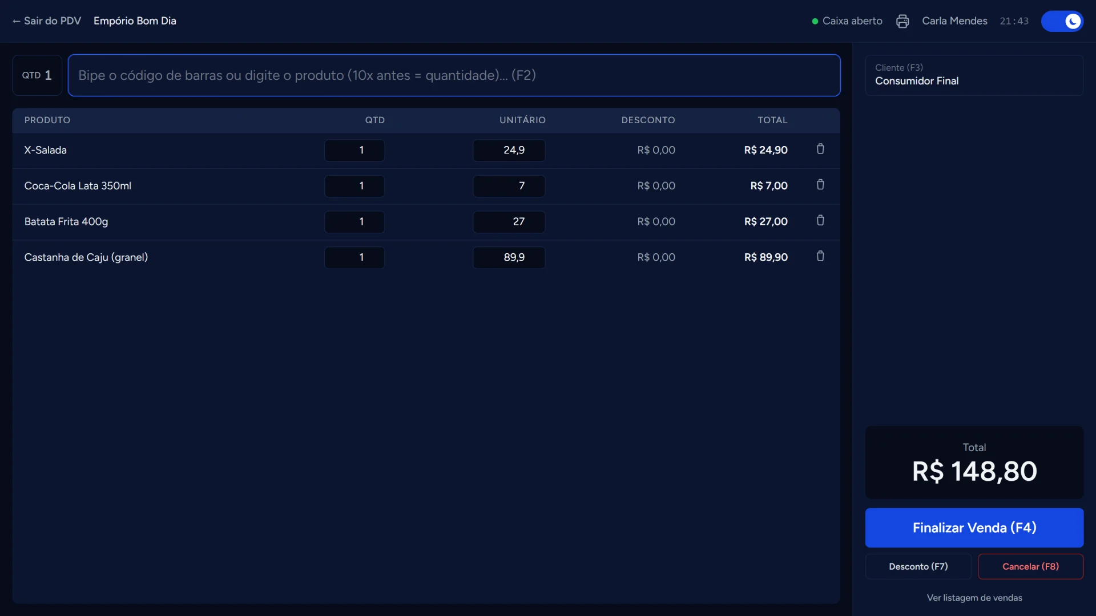
Task: Toggle the dark mode switch
Action: pos(1062,21)
